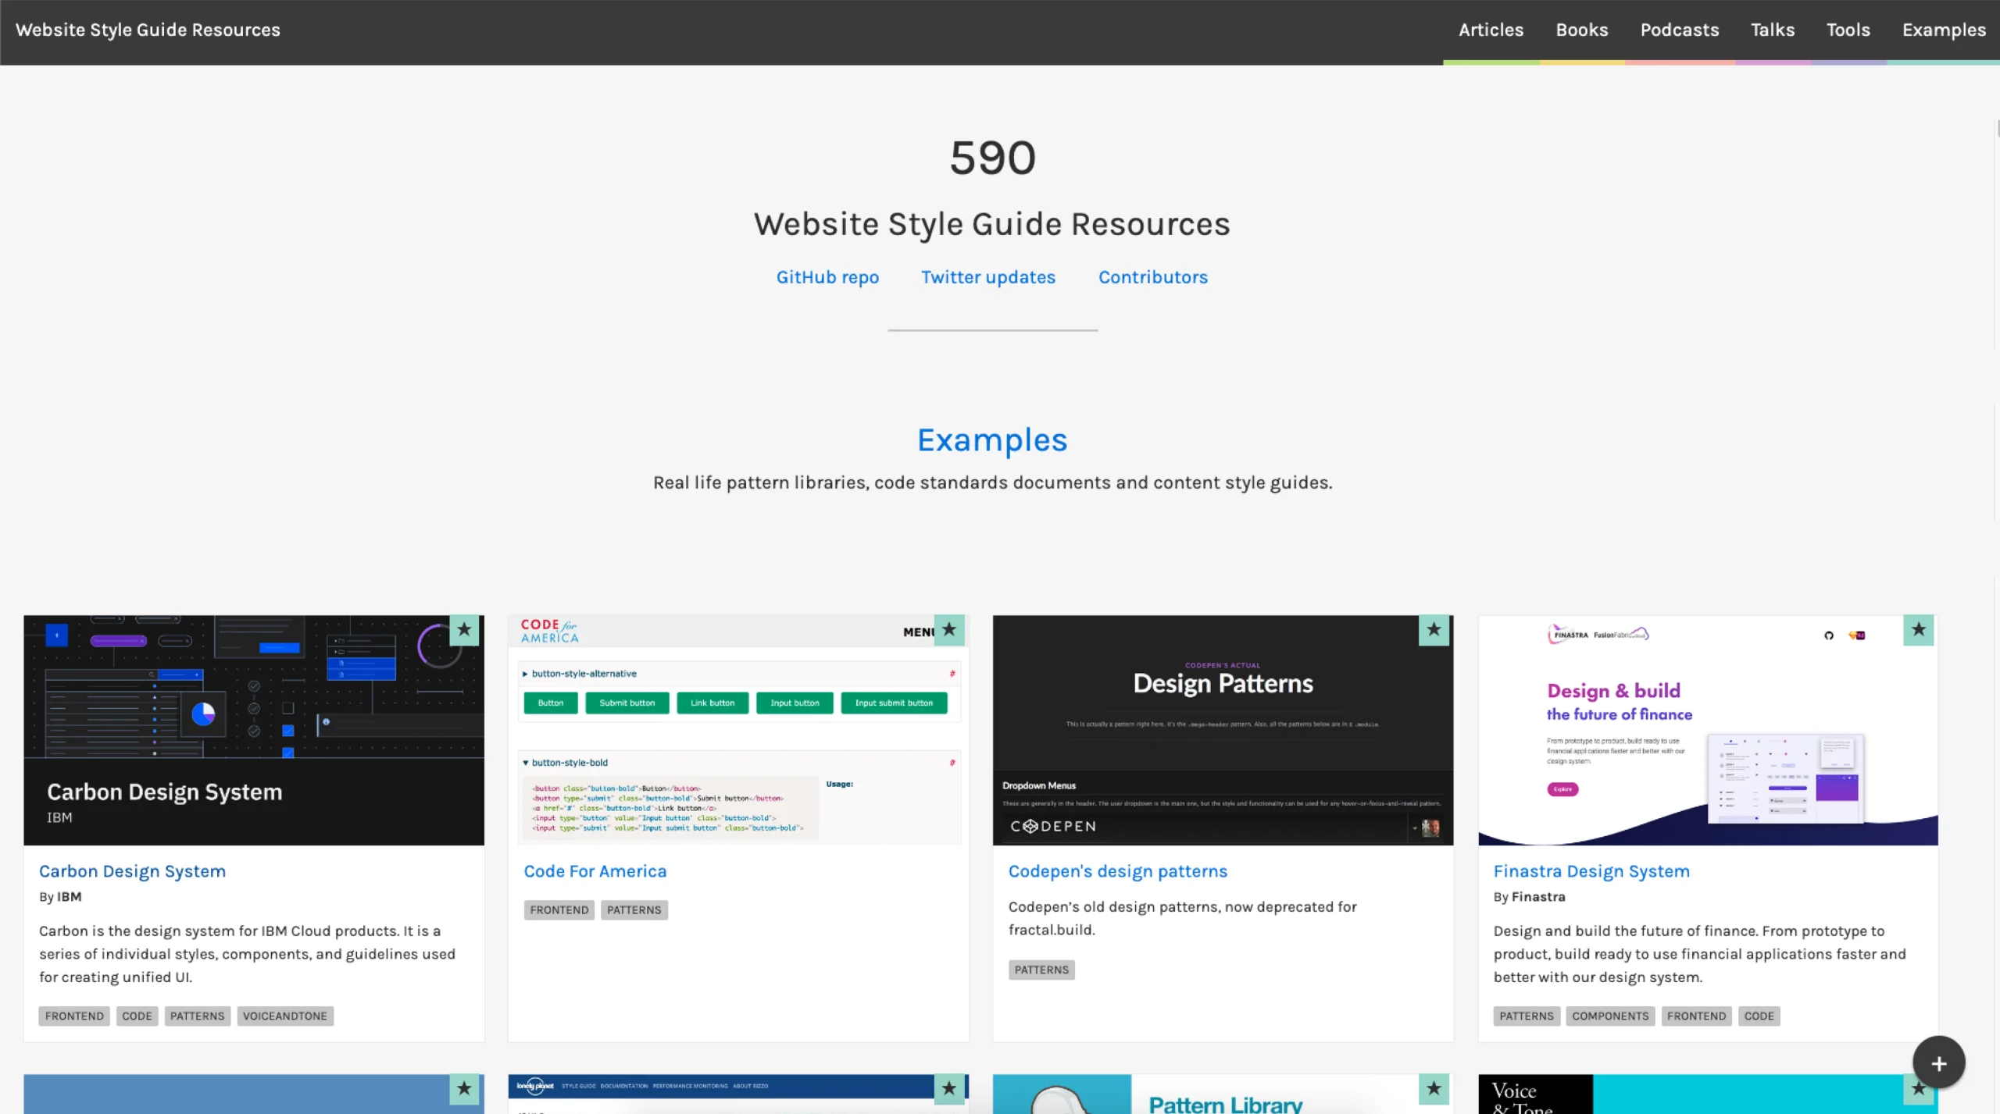2000x1114 pixels.
Task: Open the Code For America title link
Action: (x=595, y=871)
